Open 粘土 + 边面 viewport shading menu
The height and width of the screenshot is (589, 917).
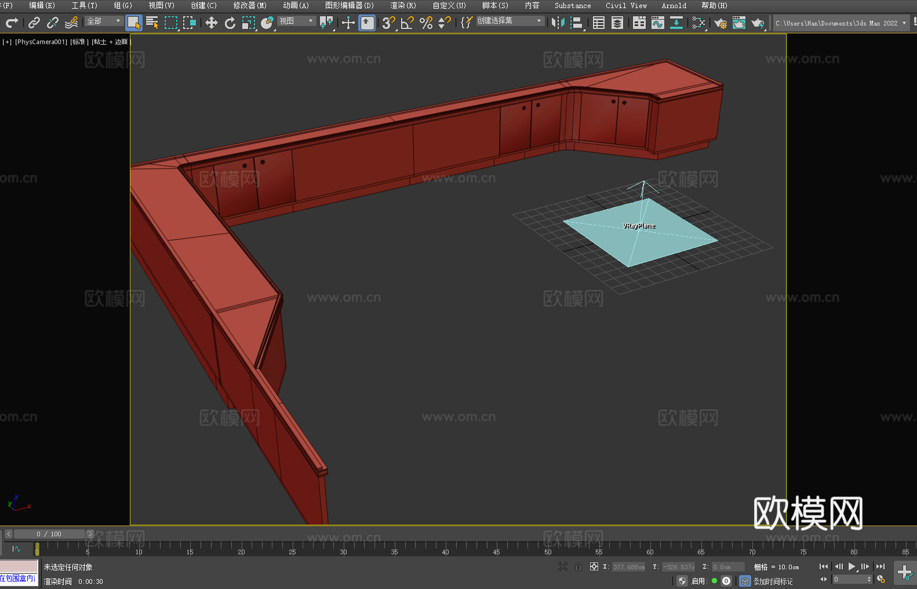(111, 42)
